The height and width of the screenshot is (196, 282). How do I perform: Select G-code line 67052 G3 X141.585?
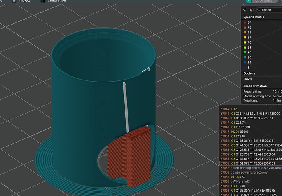click(251, 145)
